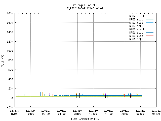Click the y-axis tick value 800
The width and height of the screenshot is (161, 121).
(11, 60)
